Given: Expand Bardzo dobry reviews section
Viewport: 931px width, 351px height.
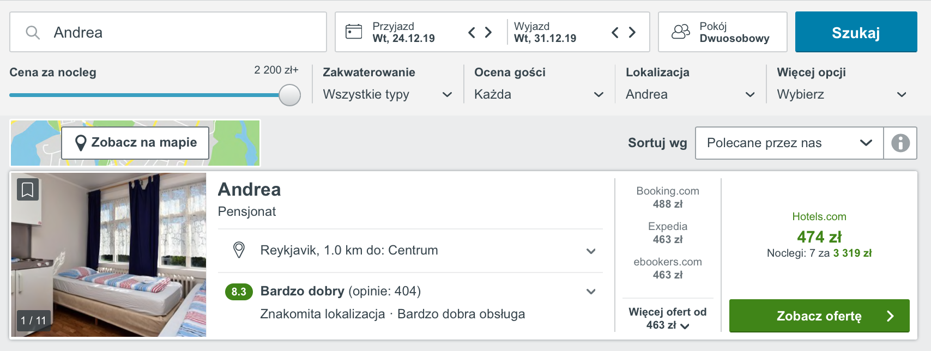Looking at the screenshot, I should (410, 292).
